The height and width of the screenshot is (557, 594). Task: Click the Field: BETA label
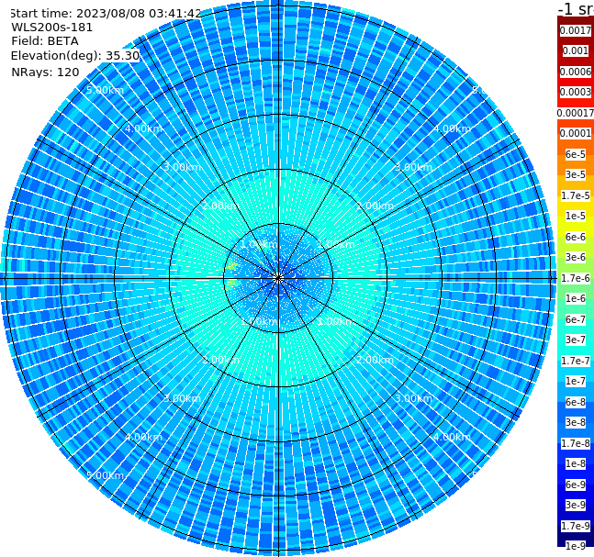45,41
